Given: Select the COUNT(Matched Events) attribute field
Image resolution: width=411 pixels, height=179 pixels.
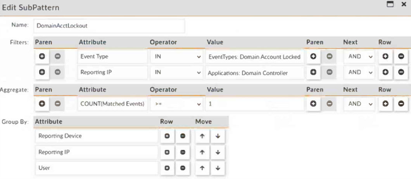Looking at the screenshot, I should click(112, 104).
